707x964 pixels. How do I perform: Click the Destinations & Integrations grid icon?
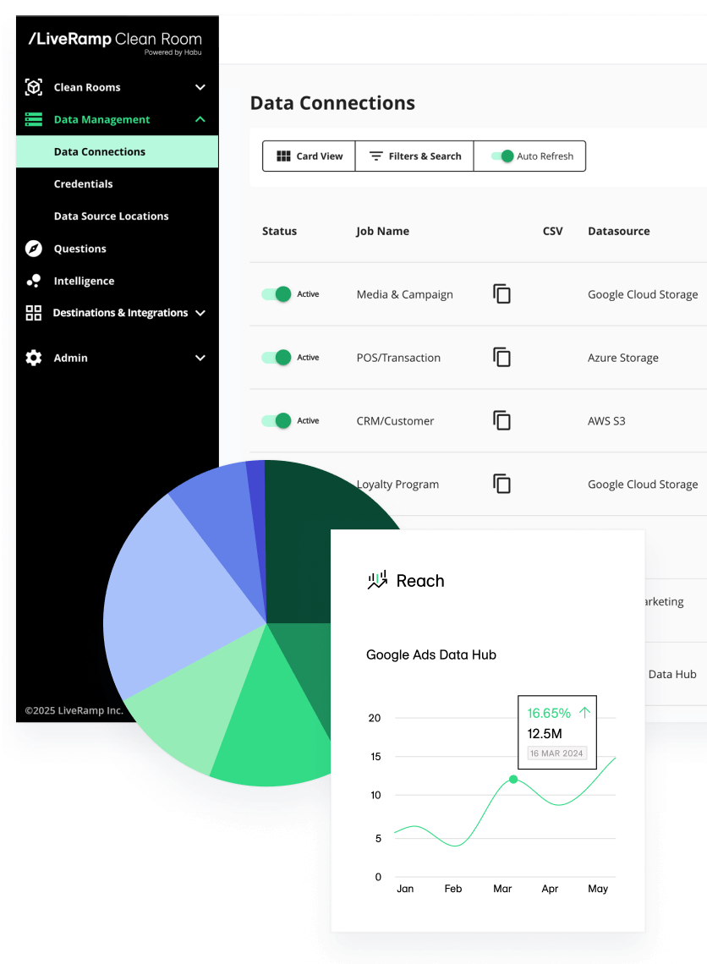34,313
